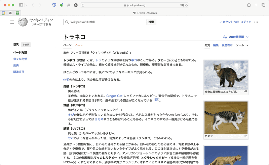This screenshot has height=165, width=269.
Task: Go forward with the forward arrow
Action: [40, 5]
